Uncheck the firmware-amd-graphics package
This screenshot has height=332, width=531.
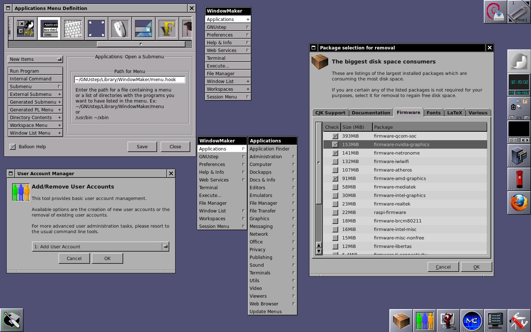(335, 179)
